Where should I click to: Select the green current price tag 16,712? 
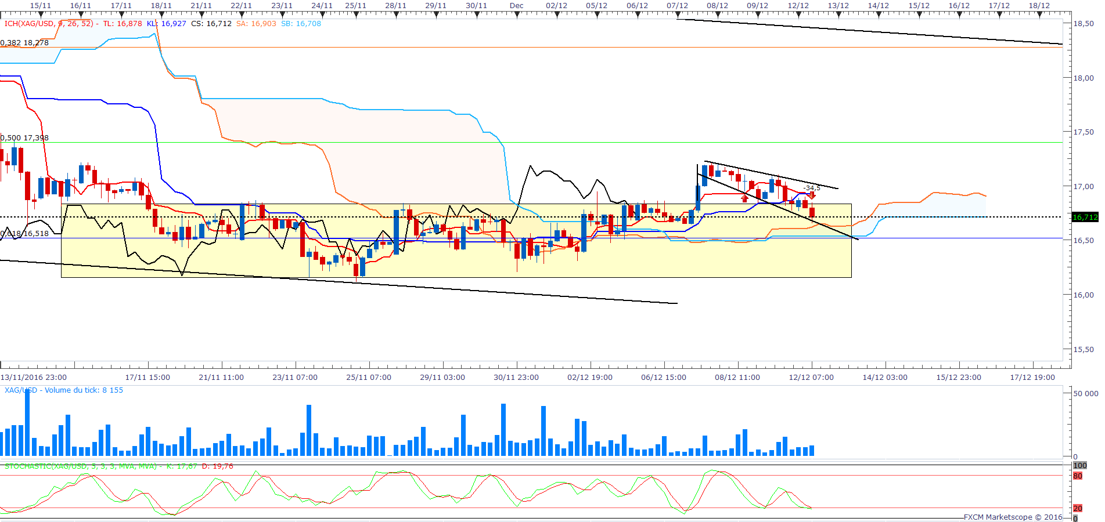pos(1085,217)
